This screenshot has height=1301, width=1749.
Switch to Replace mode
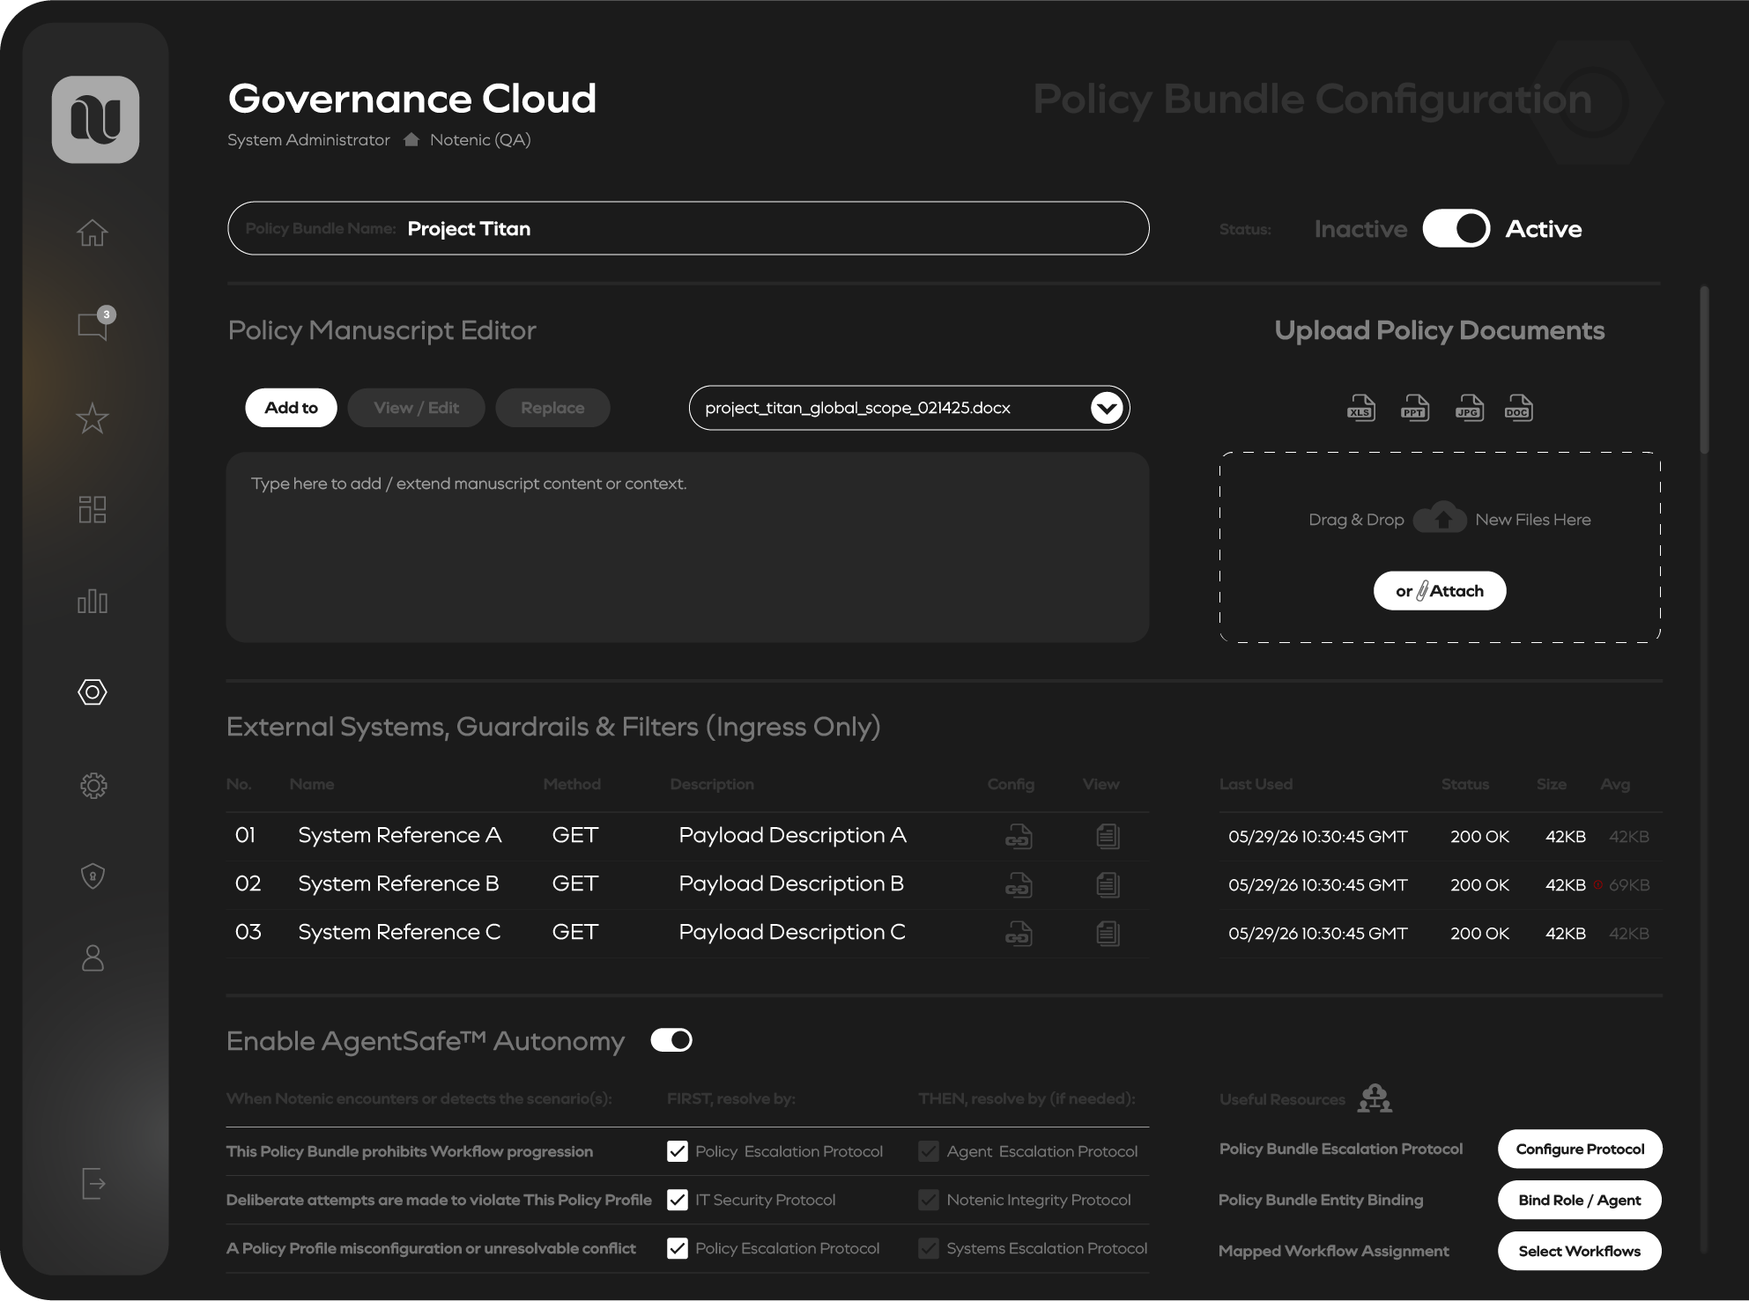tap(552, 408)
